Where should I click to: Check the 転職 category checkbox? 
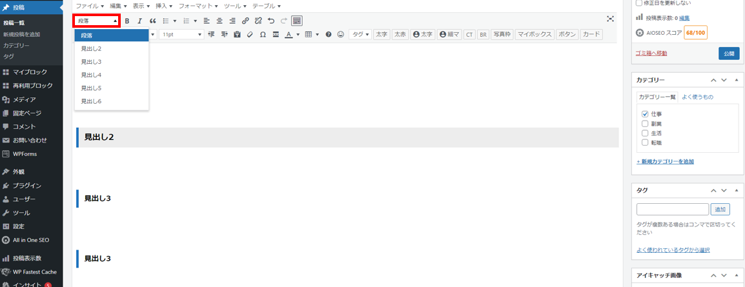pos(645,142)
